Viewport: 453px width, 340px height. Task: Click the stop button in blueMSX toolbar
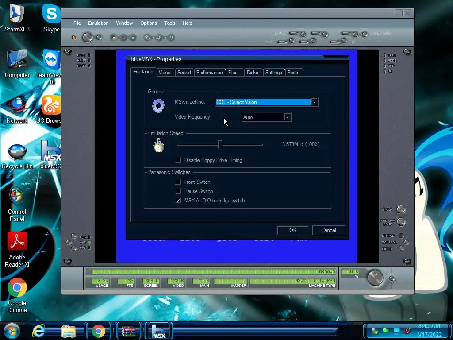pyautogui.click(x=133, y=38)
